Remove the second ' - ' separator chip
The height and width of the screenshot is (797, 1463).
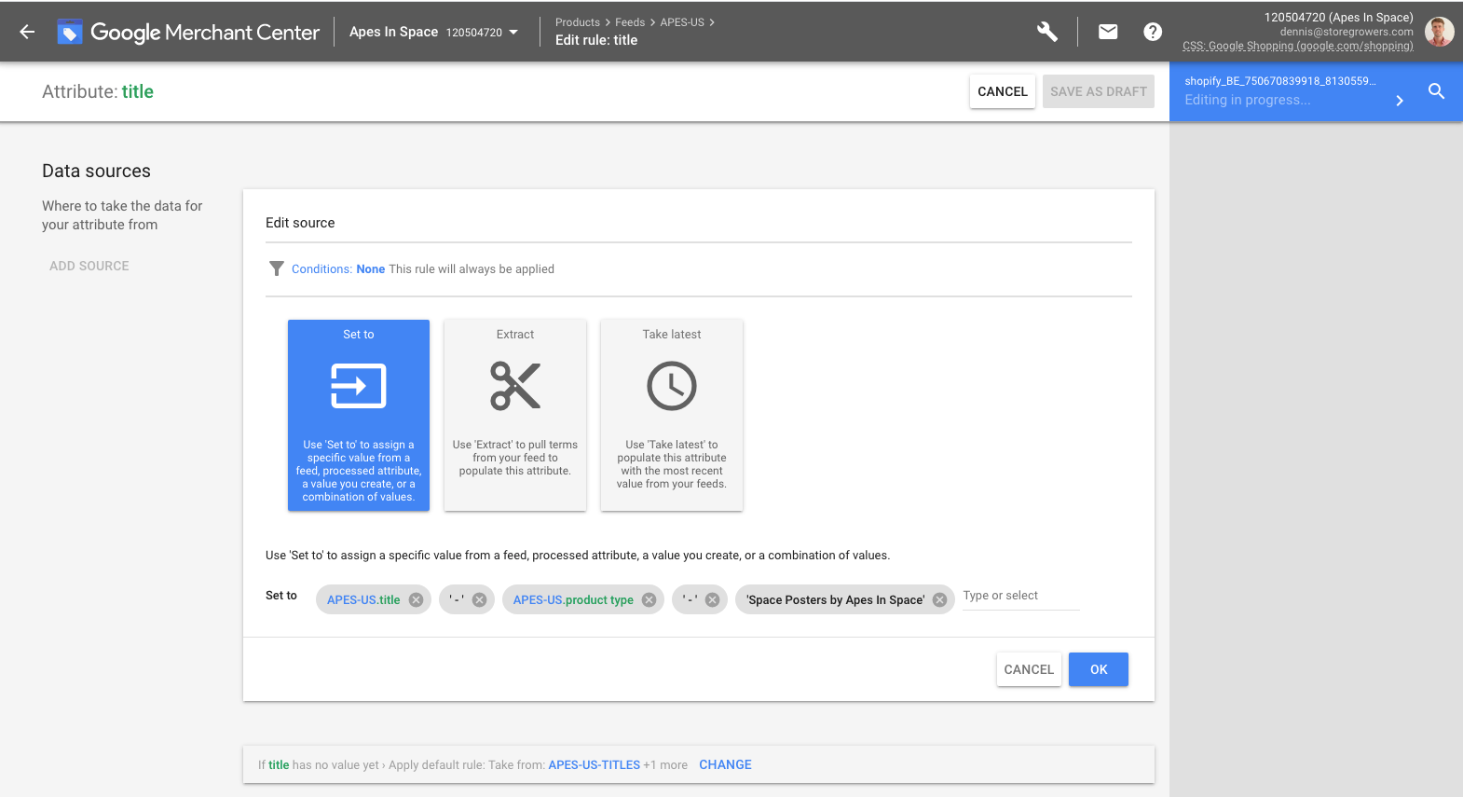(712, 599)
